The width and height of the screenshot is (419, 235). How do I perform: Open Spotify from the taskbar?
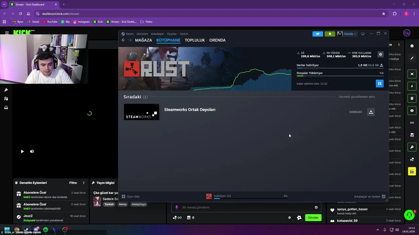click(46, 230)
